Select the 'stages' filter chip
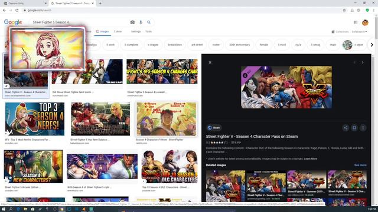This screenshot has width=378, height=212. pos(153,45)
